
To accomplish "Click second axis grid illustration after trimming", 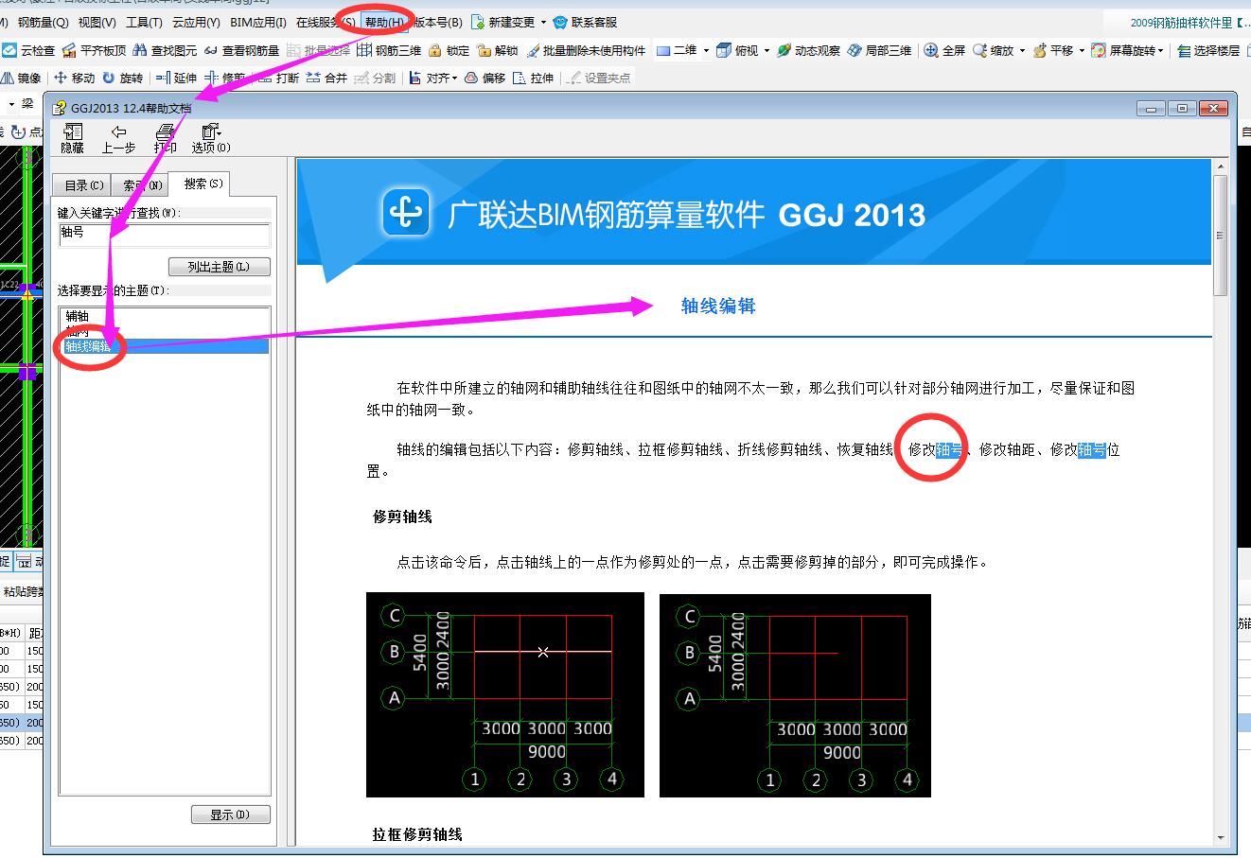I will tap(795, 695).
